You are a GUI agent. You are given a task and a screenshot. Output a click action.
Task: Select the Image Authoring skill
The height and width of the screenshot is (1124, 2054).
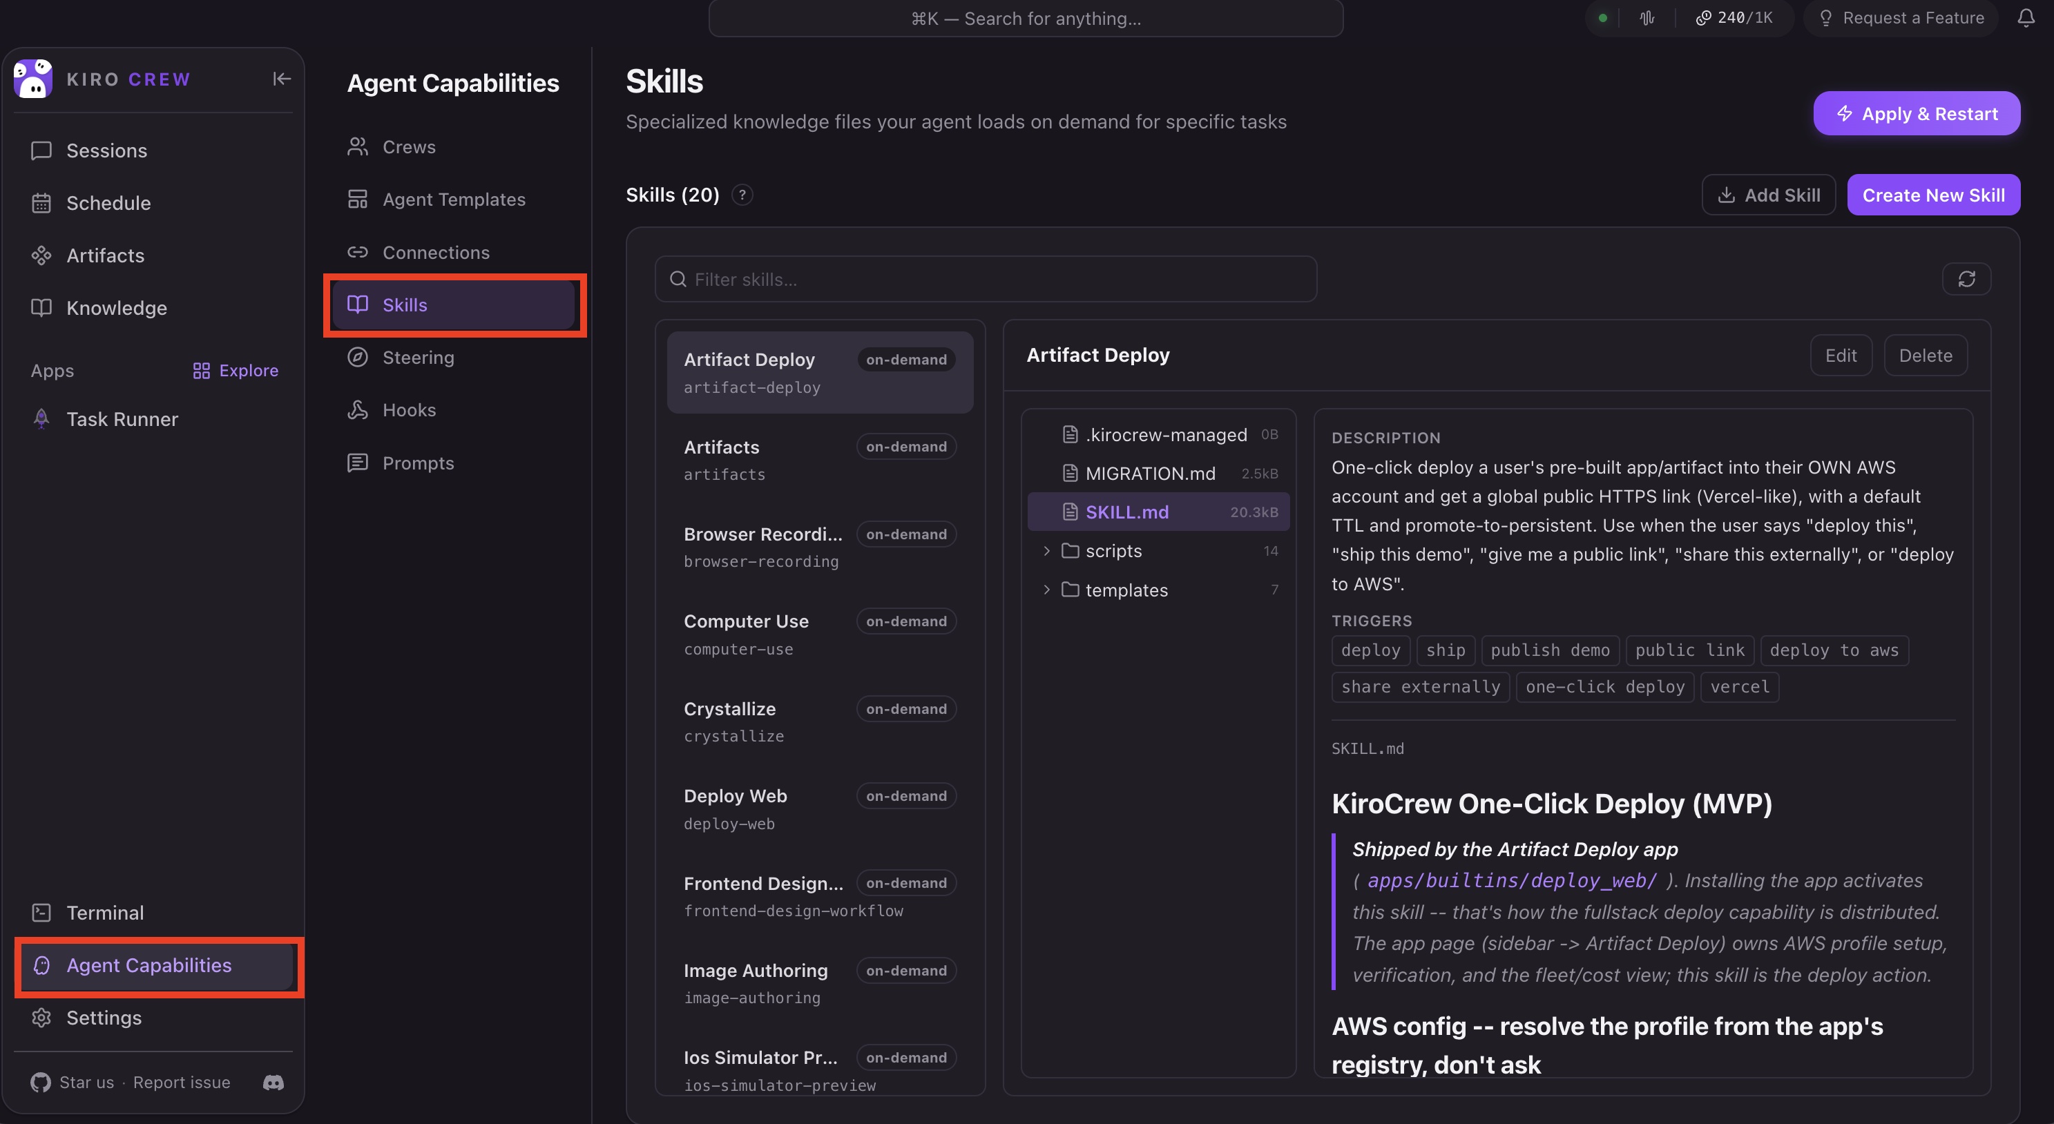pyautogui.click(x=820, y=983)
